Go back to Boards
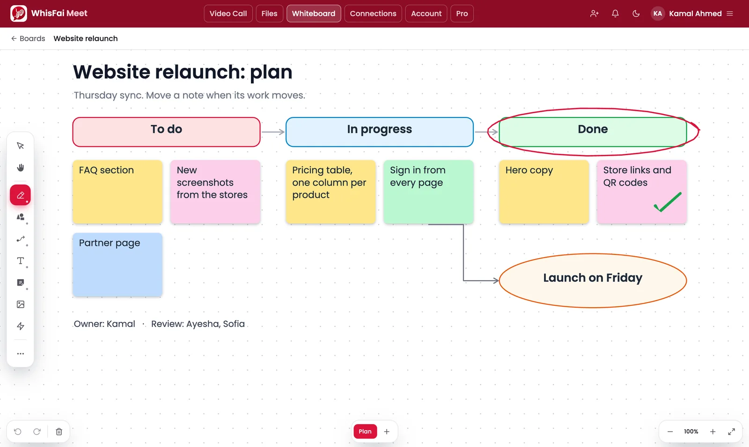Screen dimensions: 749x447 (28, 39)
